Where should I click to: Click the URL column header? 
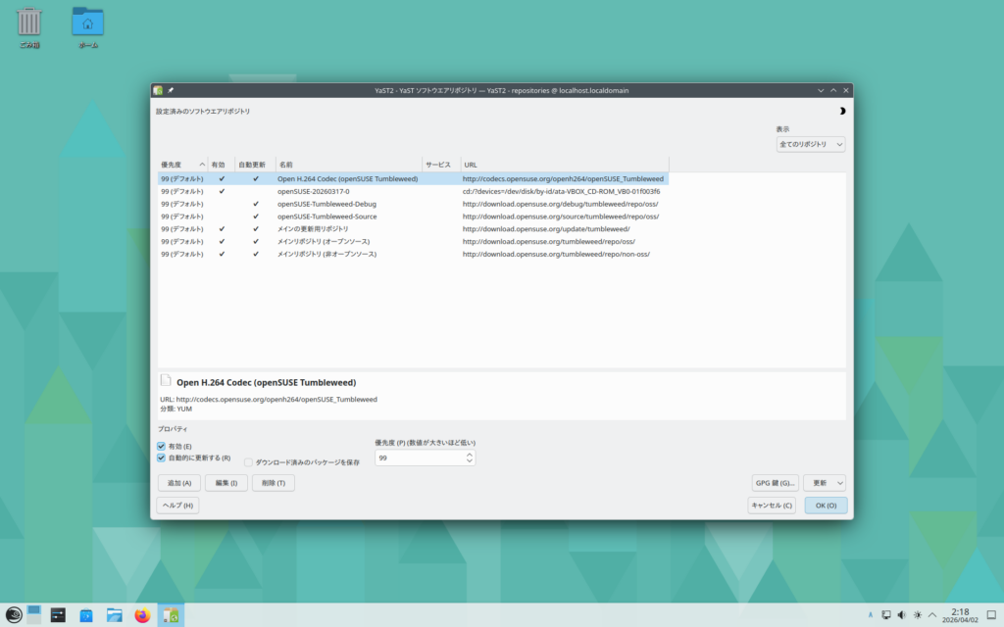pyautogui.click(x=564, y=165)
